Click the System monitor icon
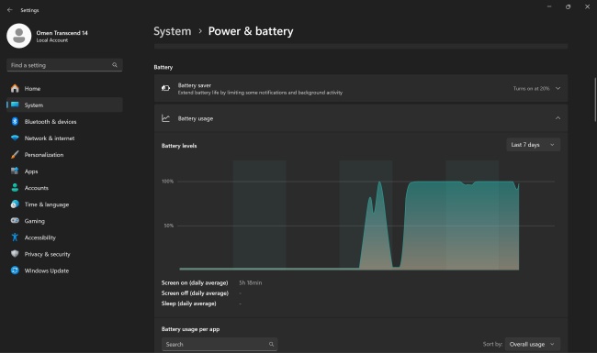 [15, 105]
